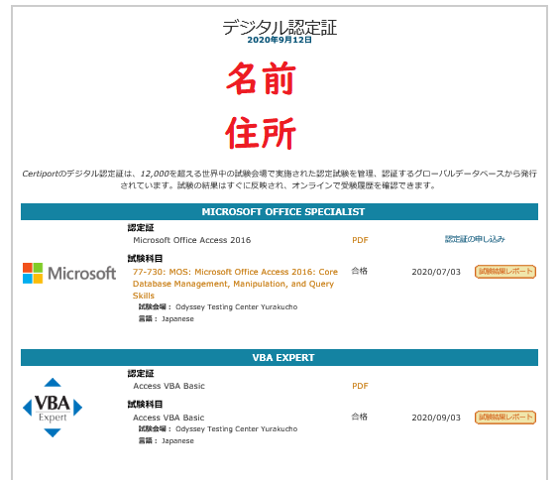The image size is (559, 480).
Task: Open 試験結果レポート for the 2020/07/03 exam
Action: pos(505,272)
